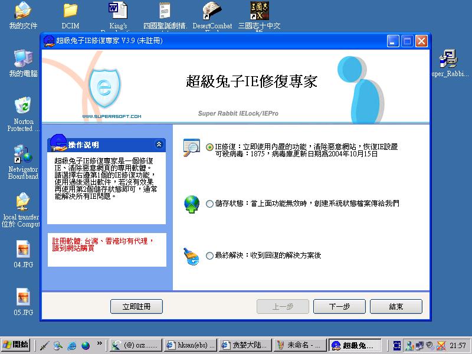This screenshot has height=354, width=472.
Task: Select the King's Word document desktop icon
Action: [118, 17]
